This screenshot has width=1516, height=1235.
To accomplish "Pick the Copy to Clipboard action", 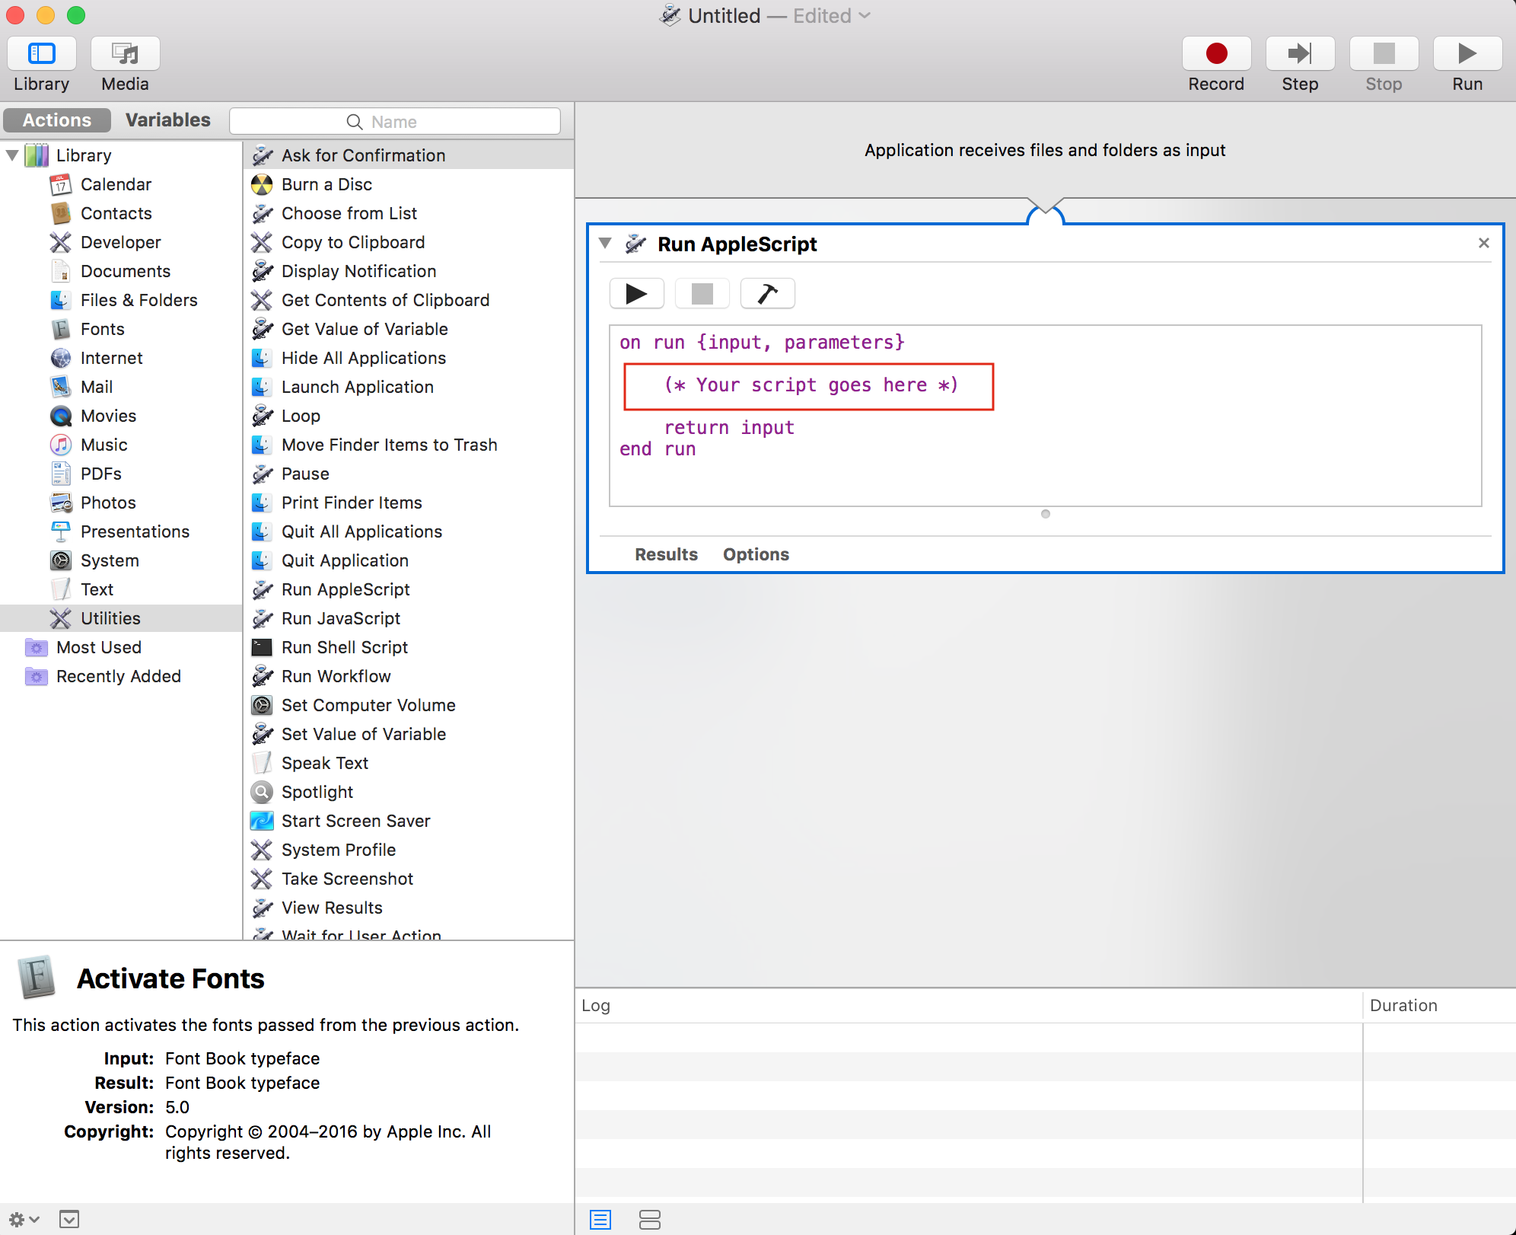I will click(x=409, y=242).
